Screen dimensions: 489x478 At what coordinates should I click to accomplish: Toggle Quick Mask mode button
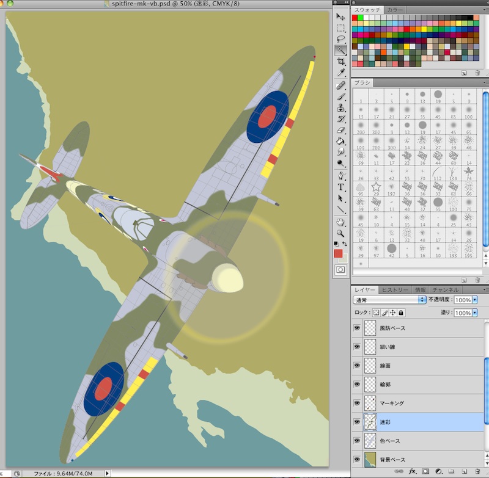point(340,270)
